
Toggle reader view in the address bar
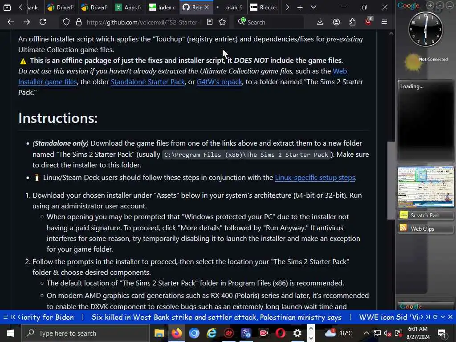tap(210, 22)
